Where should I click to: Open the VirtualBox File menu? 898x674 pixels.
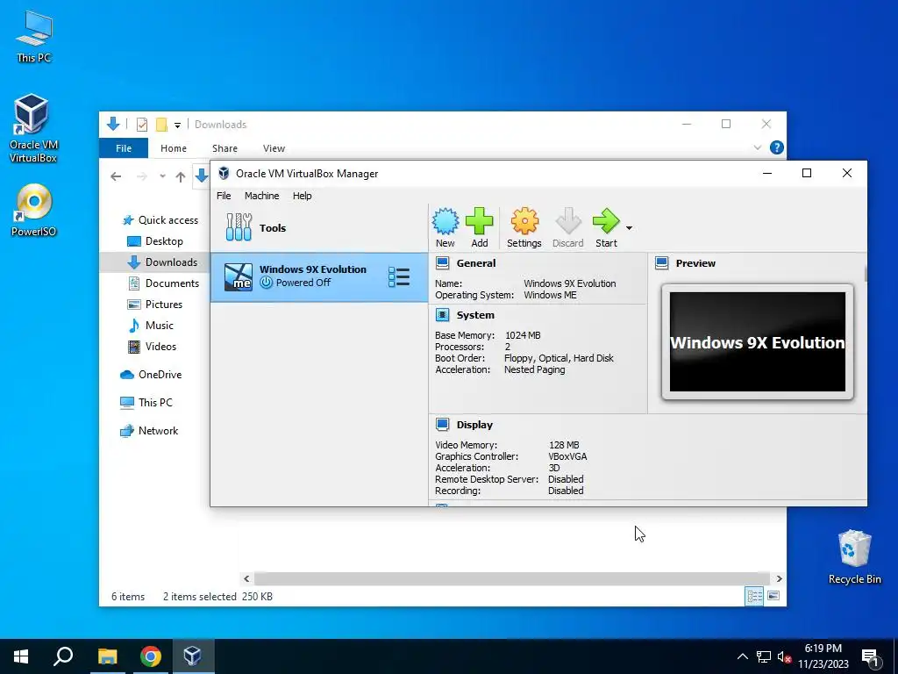tap(224, 196)
